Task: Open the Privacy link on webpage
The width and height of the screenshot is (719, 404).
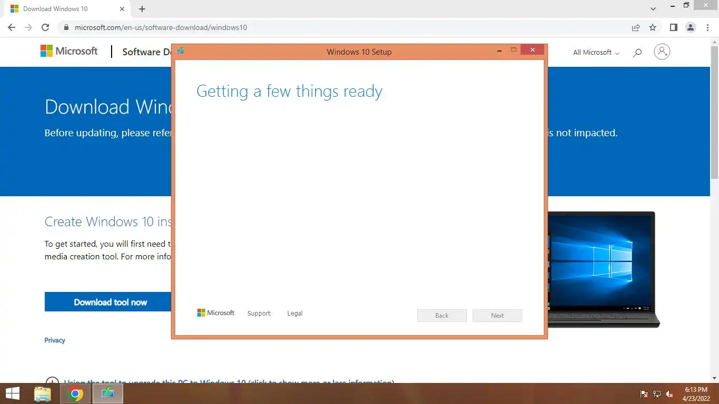Action: [55, 340]
